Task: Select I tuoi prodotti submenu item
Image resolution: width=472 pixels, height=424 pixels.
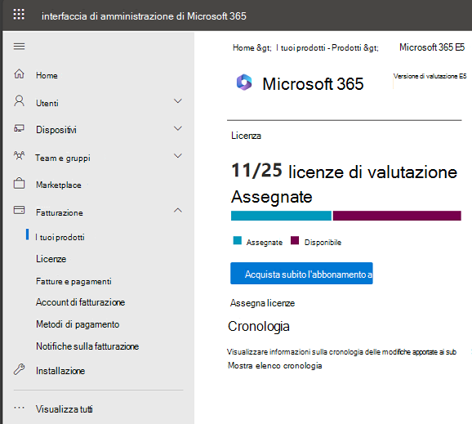Action: [60, 237]
